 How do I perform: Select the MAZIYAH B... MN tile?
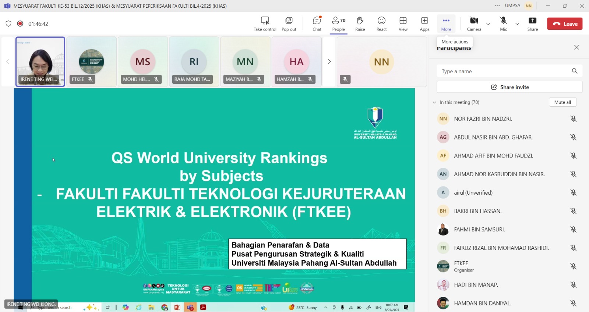point(245,62)
